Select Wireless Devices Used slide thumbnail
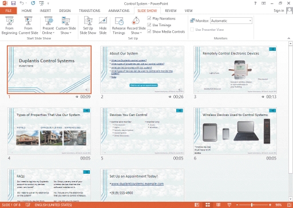The height and width of the screenshot is (208, 293). pos(235,131)
